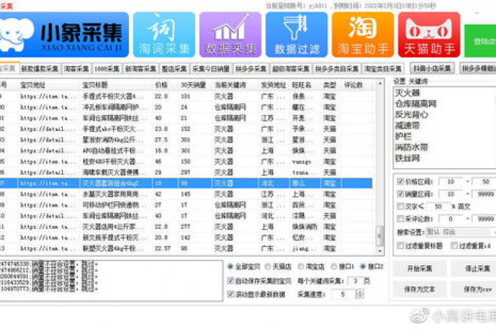Click the green tile beside 天猫助手
The height and width of the screenshot is (329, 496).
[480, 41]
